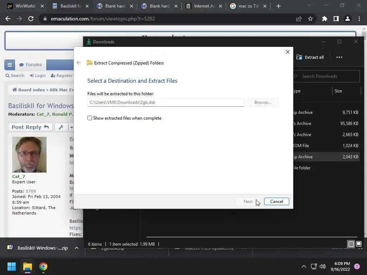The image size is (367, 275).
Task: Select the 9,751 KB zip archive row
Action: (326, 112)
